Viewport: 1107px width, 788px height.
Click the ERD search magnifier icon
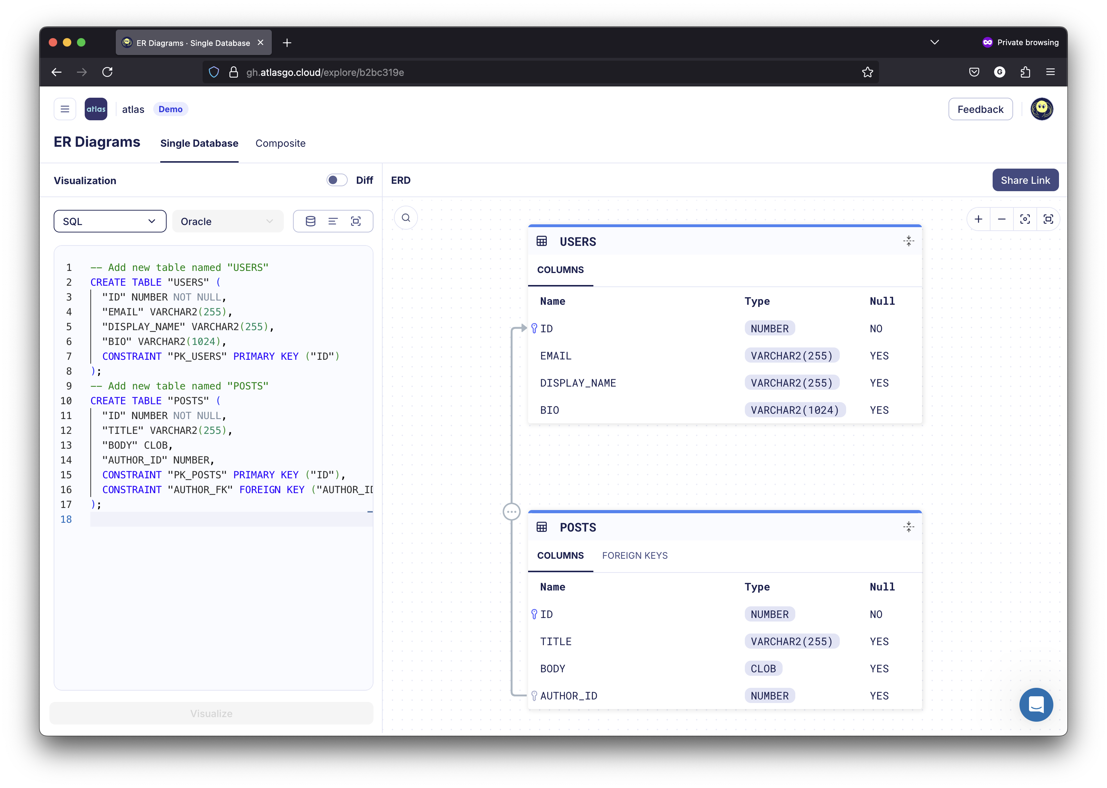pos(406,218)
